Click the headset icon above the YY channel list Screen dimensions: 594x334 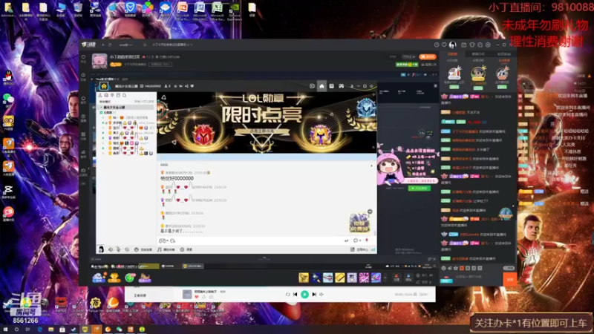click(106, 96)
